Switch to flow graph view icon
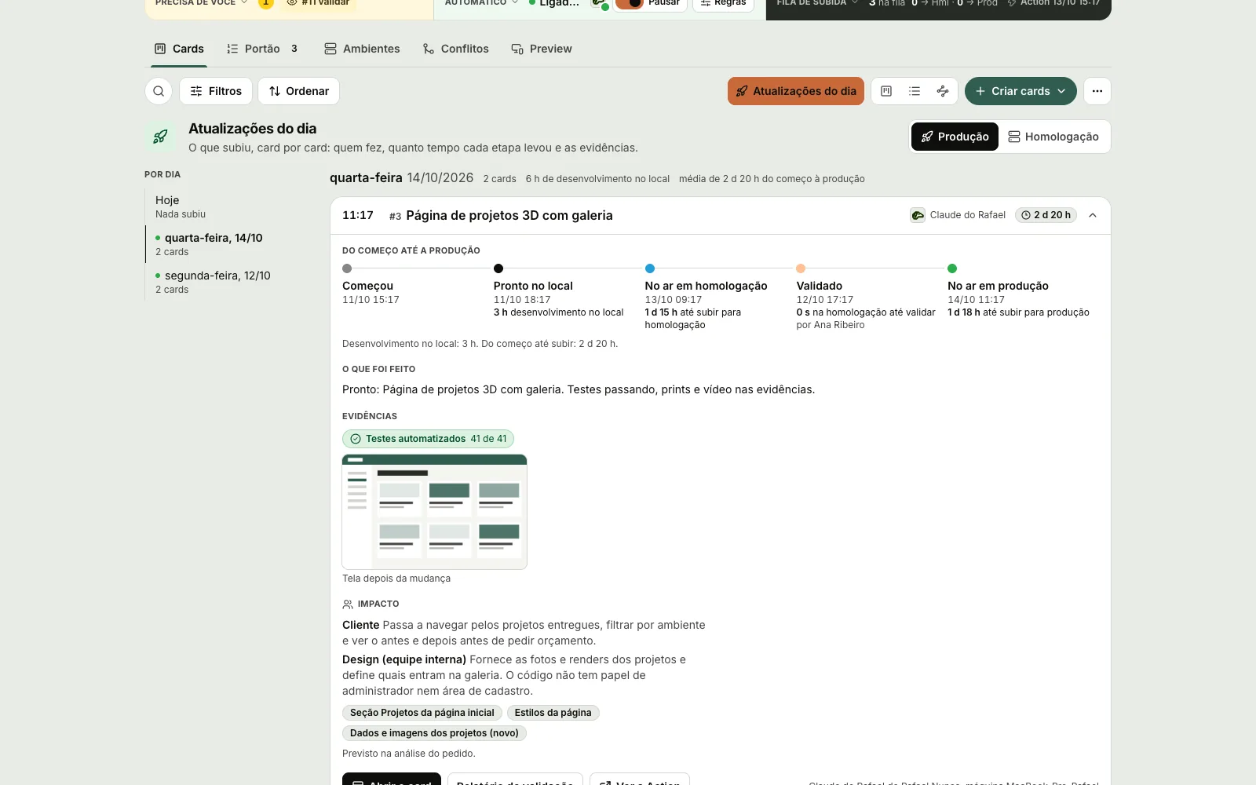Viewport: 1256px width, 785px height. (x=943, y=91)
